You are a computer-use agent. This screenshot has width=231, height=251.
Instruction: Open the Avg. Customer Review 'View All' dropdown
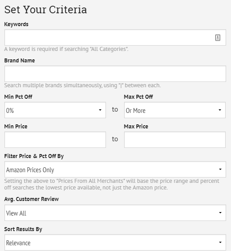pos(115,213)
